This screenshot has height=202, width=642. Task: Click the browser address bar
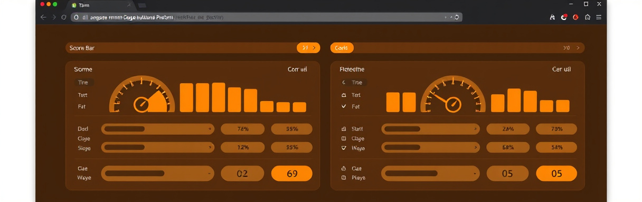[267, 17]
